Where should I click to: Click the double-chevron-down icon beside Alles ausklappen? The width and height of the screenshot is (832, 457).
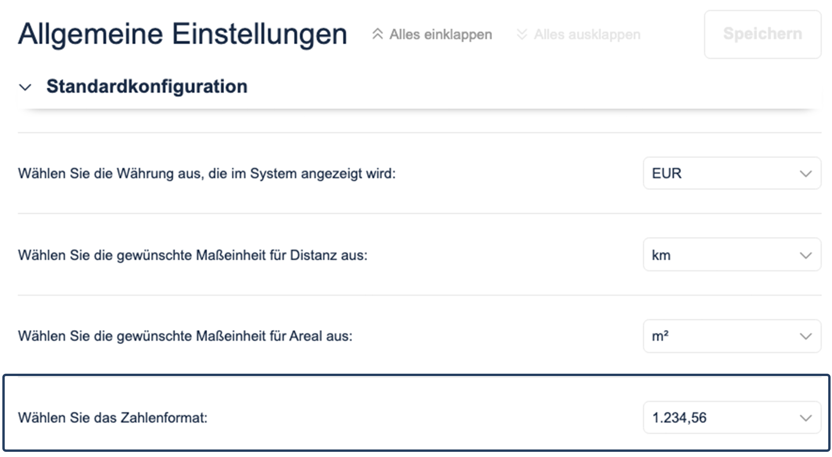(521, 34)
